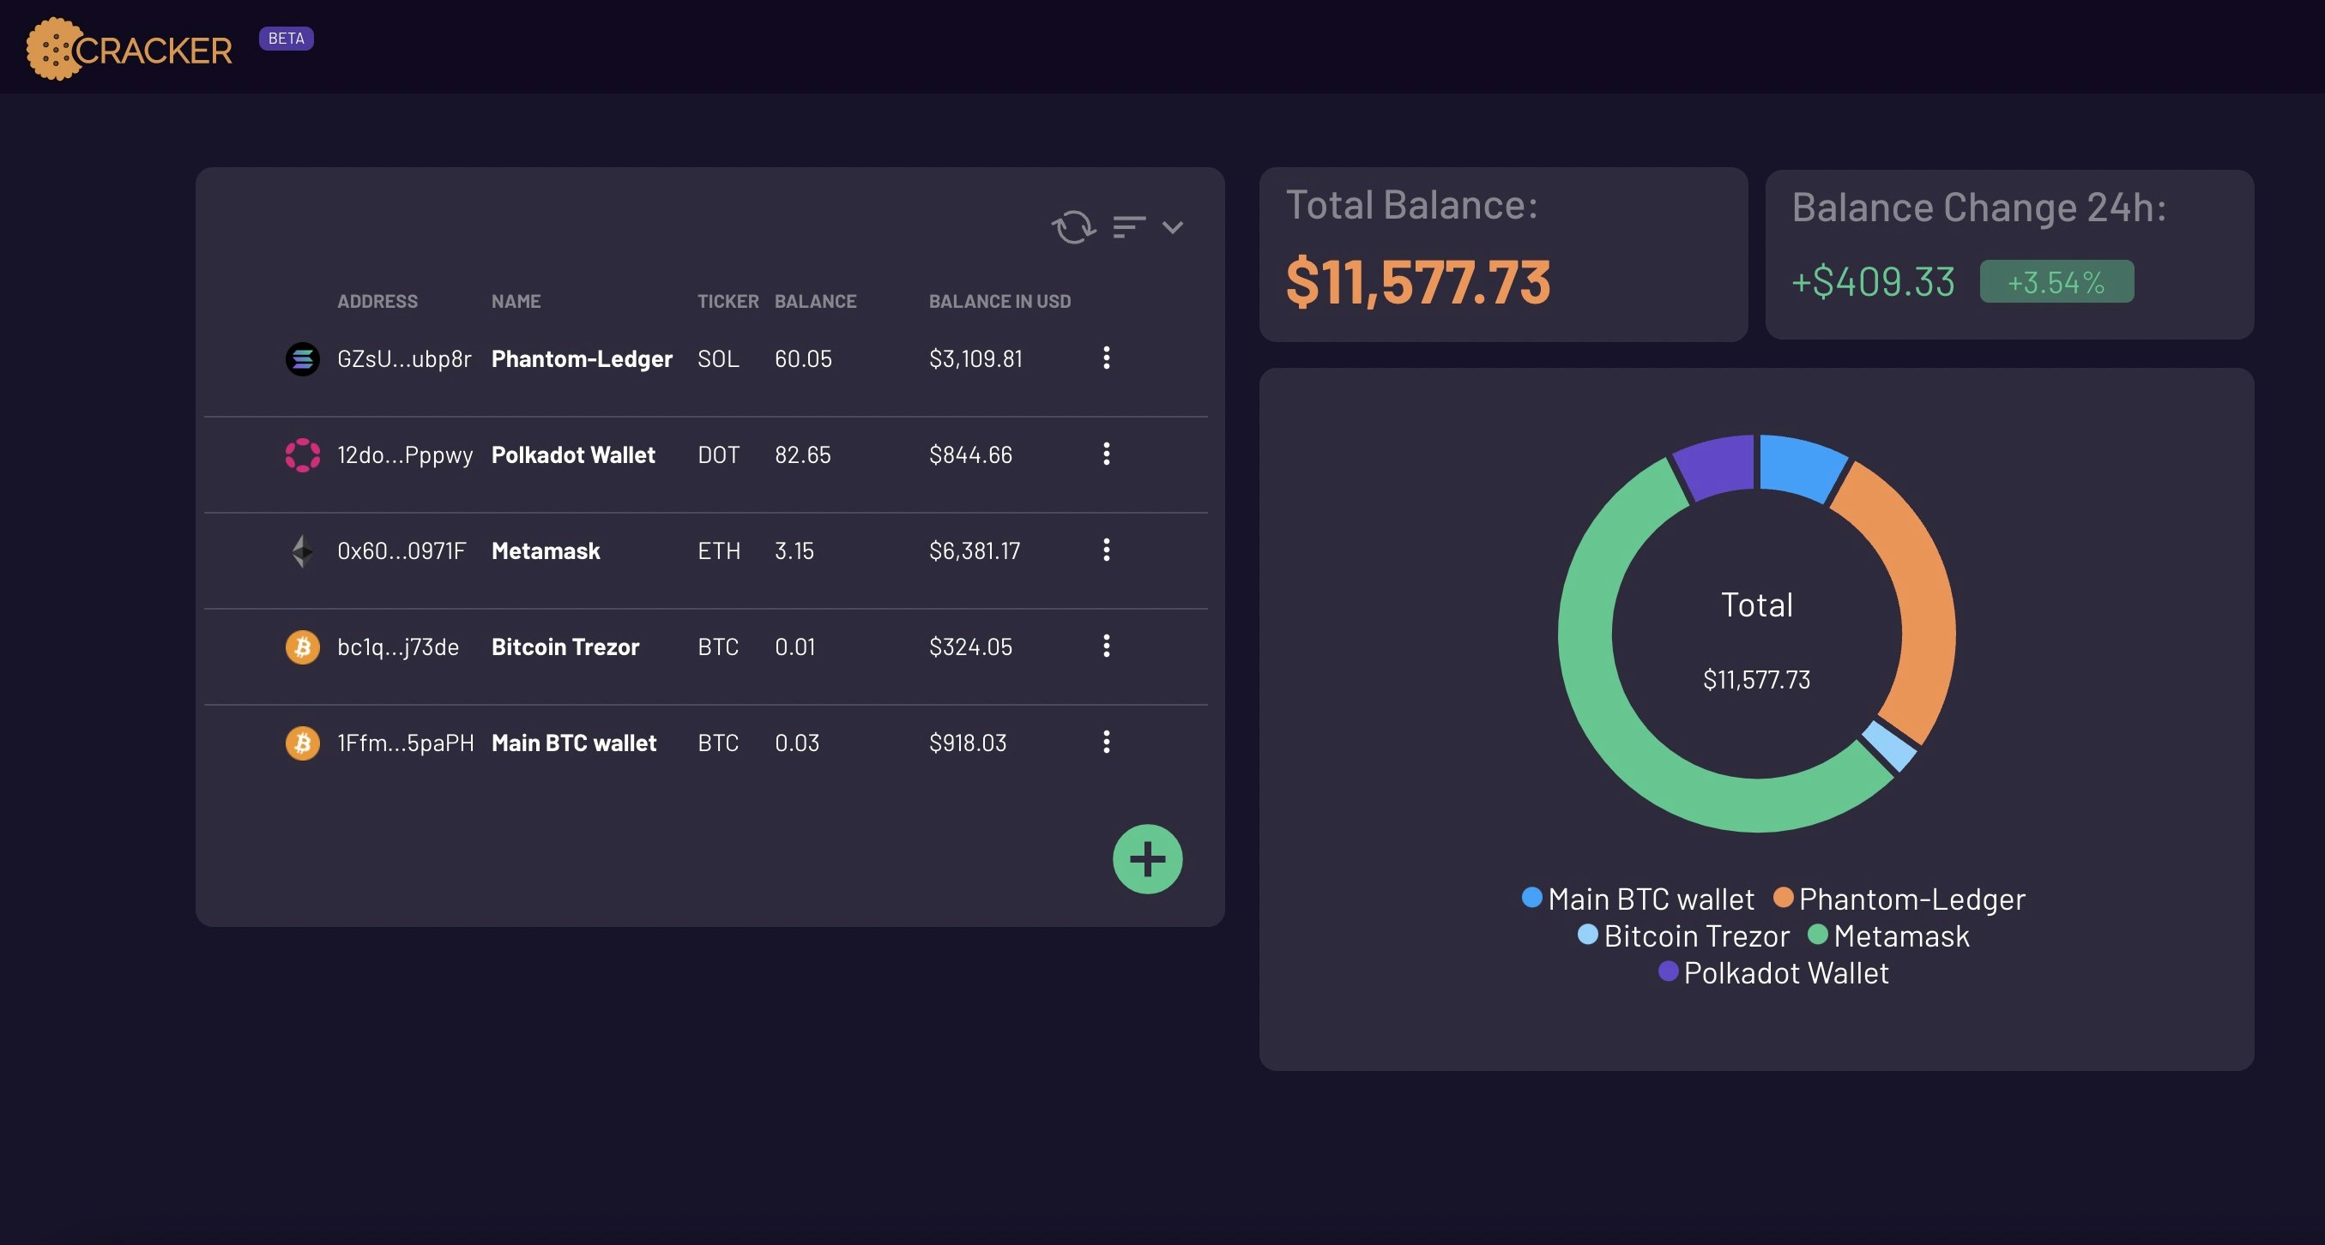Image resolution: width=2325 pixels, height=1245 pixels.
Task: Click the $3,109.81 USD balance
Action: tap(975, 359)
